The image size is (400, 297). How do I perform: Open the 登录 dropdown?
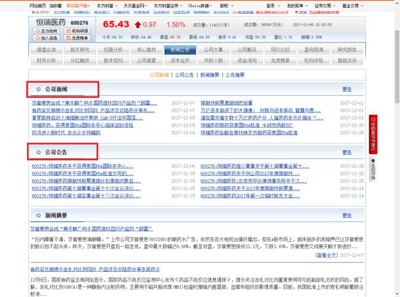click(273, 6)
